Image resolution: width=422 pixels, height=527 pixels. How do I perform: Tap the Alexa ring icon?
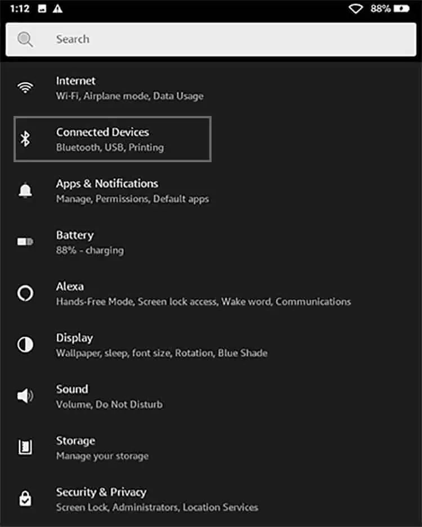click(x=25, y=293)
